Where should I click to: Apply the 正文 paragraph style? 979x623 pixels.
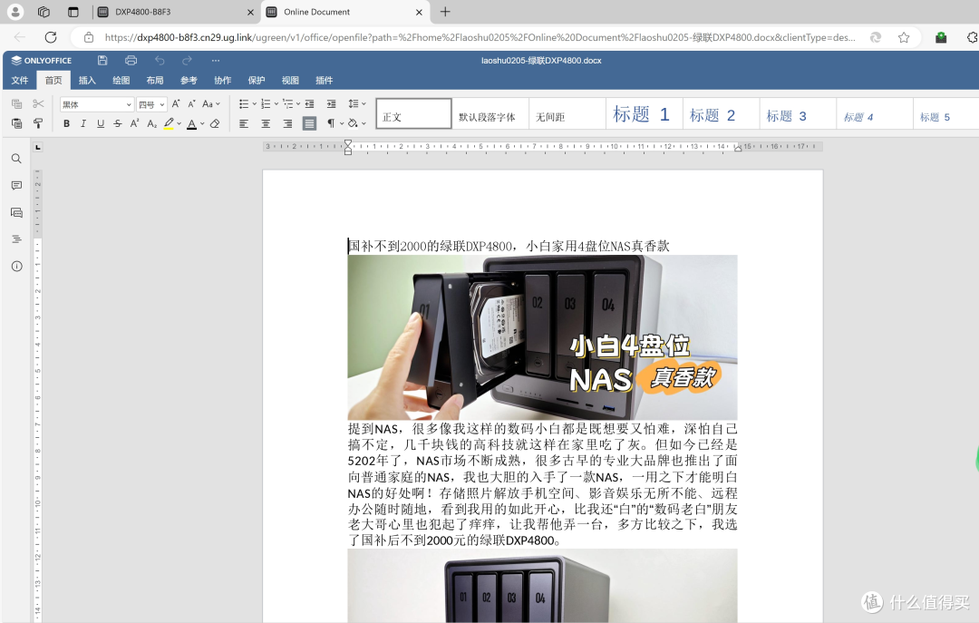413,113
